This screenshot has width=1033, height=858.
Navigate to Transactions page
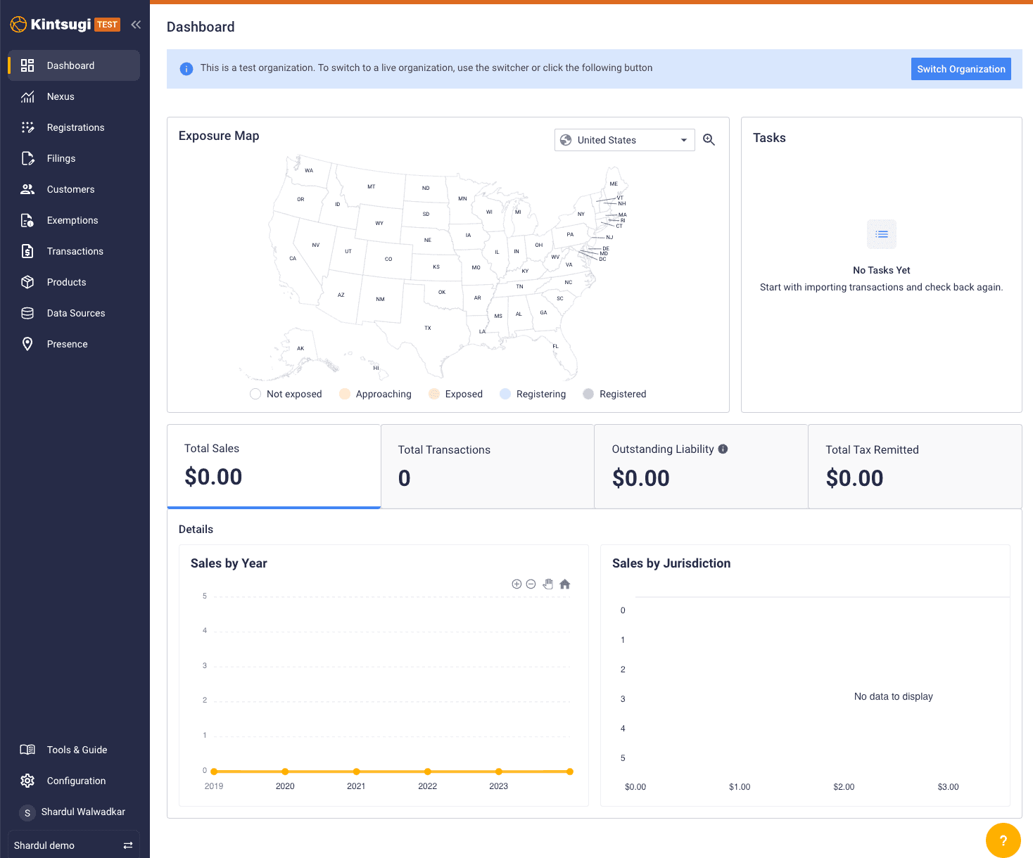point(74,251)
